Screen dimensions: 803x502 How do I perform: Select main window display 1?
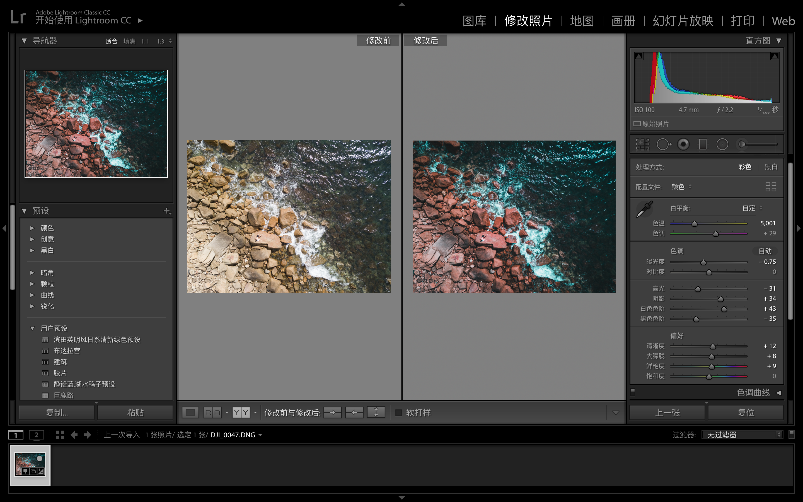pyautogui.click(x=16, y=435)
